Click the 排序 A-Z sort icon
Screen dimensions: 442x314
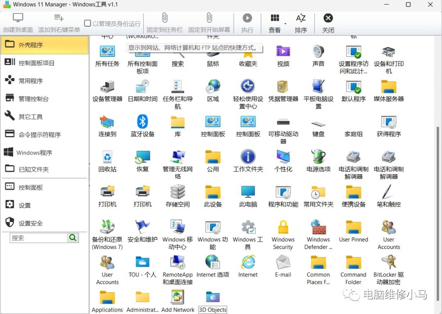point(300,18)
